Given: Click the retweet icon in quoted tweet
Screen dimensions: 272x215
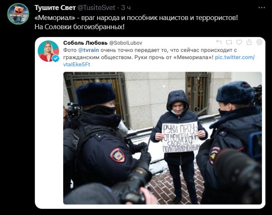Looking at the screenshot, I should 229,42.
